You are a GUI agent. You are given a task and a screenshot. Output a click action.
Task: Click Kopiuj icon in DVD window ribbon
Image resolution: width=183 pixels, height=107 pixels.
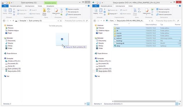click(96, 11)
